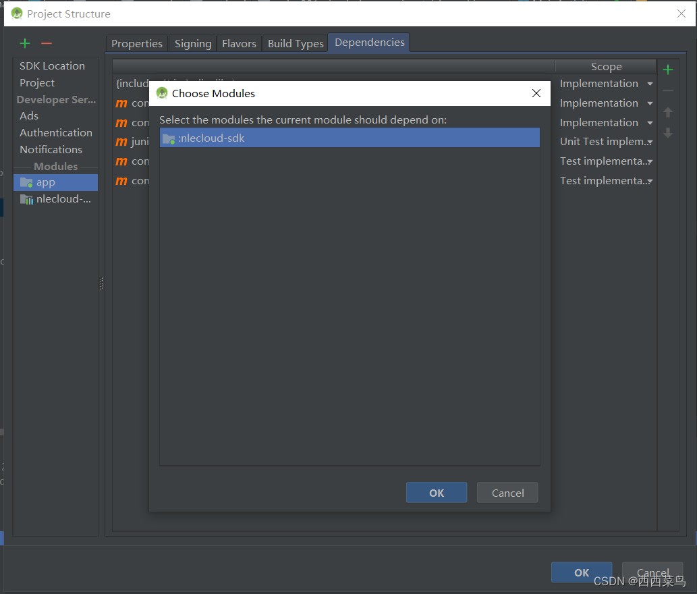697x594 pixels.
Task: Close the Choose Modules dialog
Action: coord(536,93)
